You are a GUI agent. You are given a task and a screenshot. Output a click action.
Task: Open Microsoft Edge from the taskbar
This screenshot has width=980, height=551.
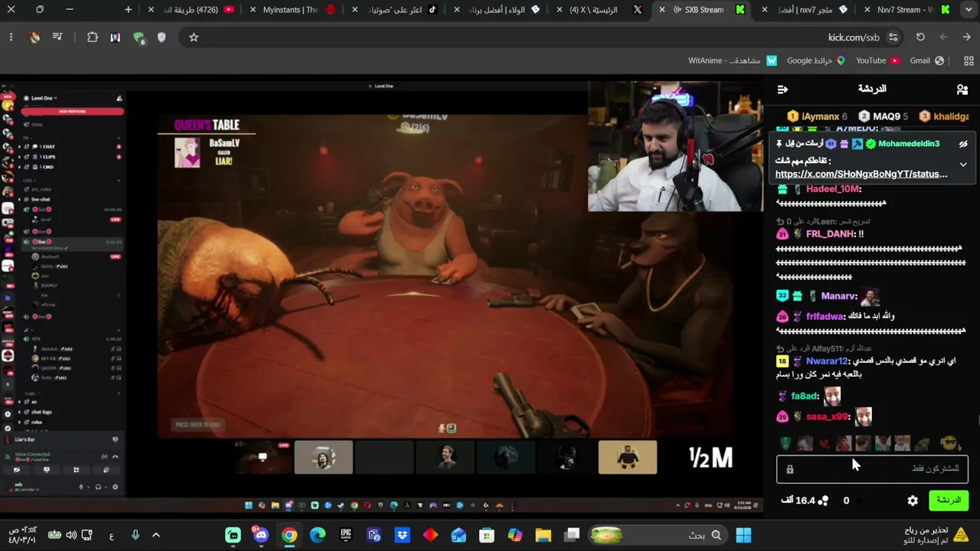tap(318, 536)
